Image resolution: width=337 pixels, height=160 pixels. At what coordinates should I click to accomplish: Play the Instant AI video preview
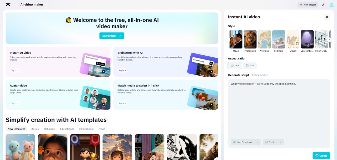point(104,71)
